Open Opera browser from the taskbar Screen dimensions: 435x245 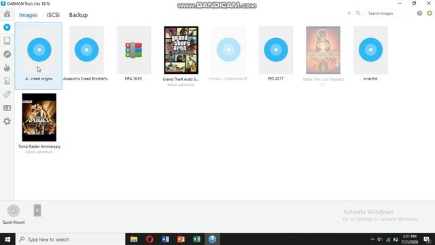pos(150,239)
